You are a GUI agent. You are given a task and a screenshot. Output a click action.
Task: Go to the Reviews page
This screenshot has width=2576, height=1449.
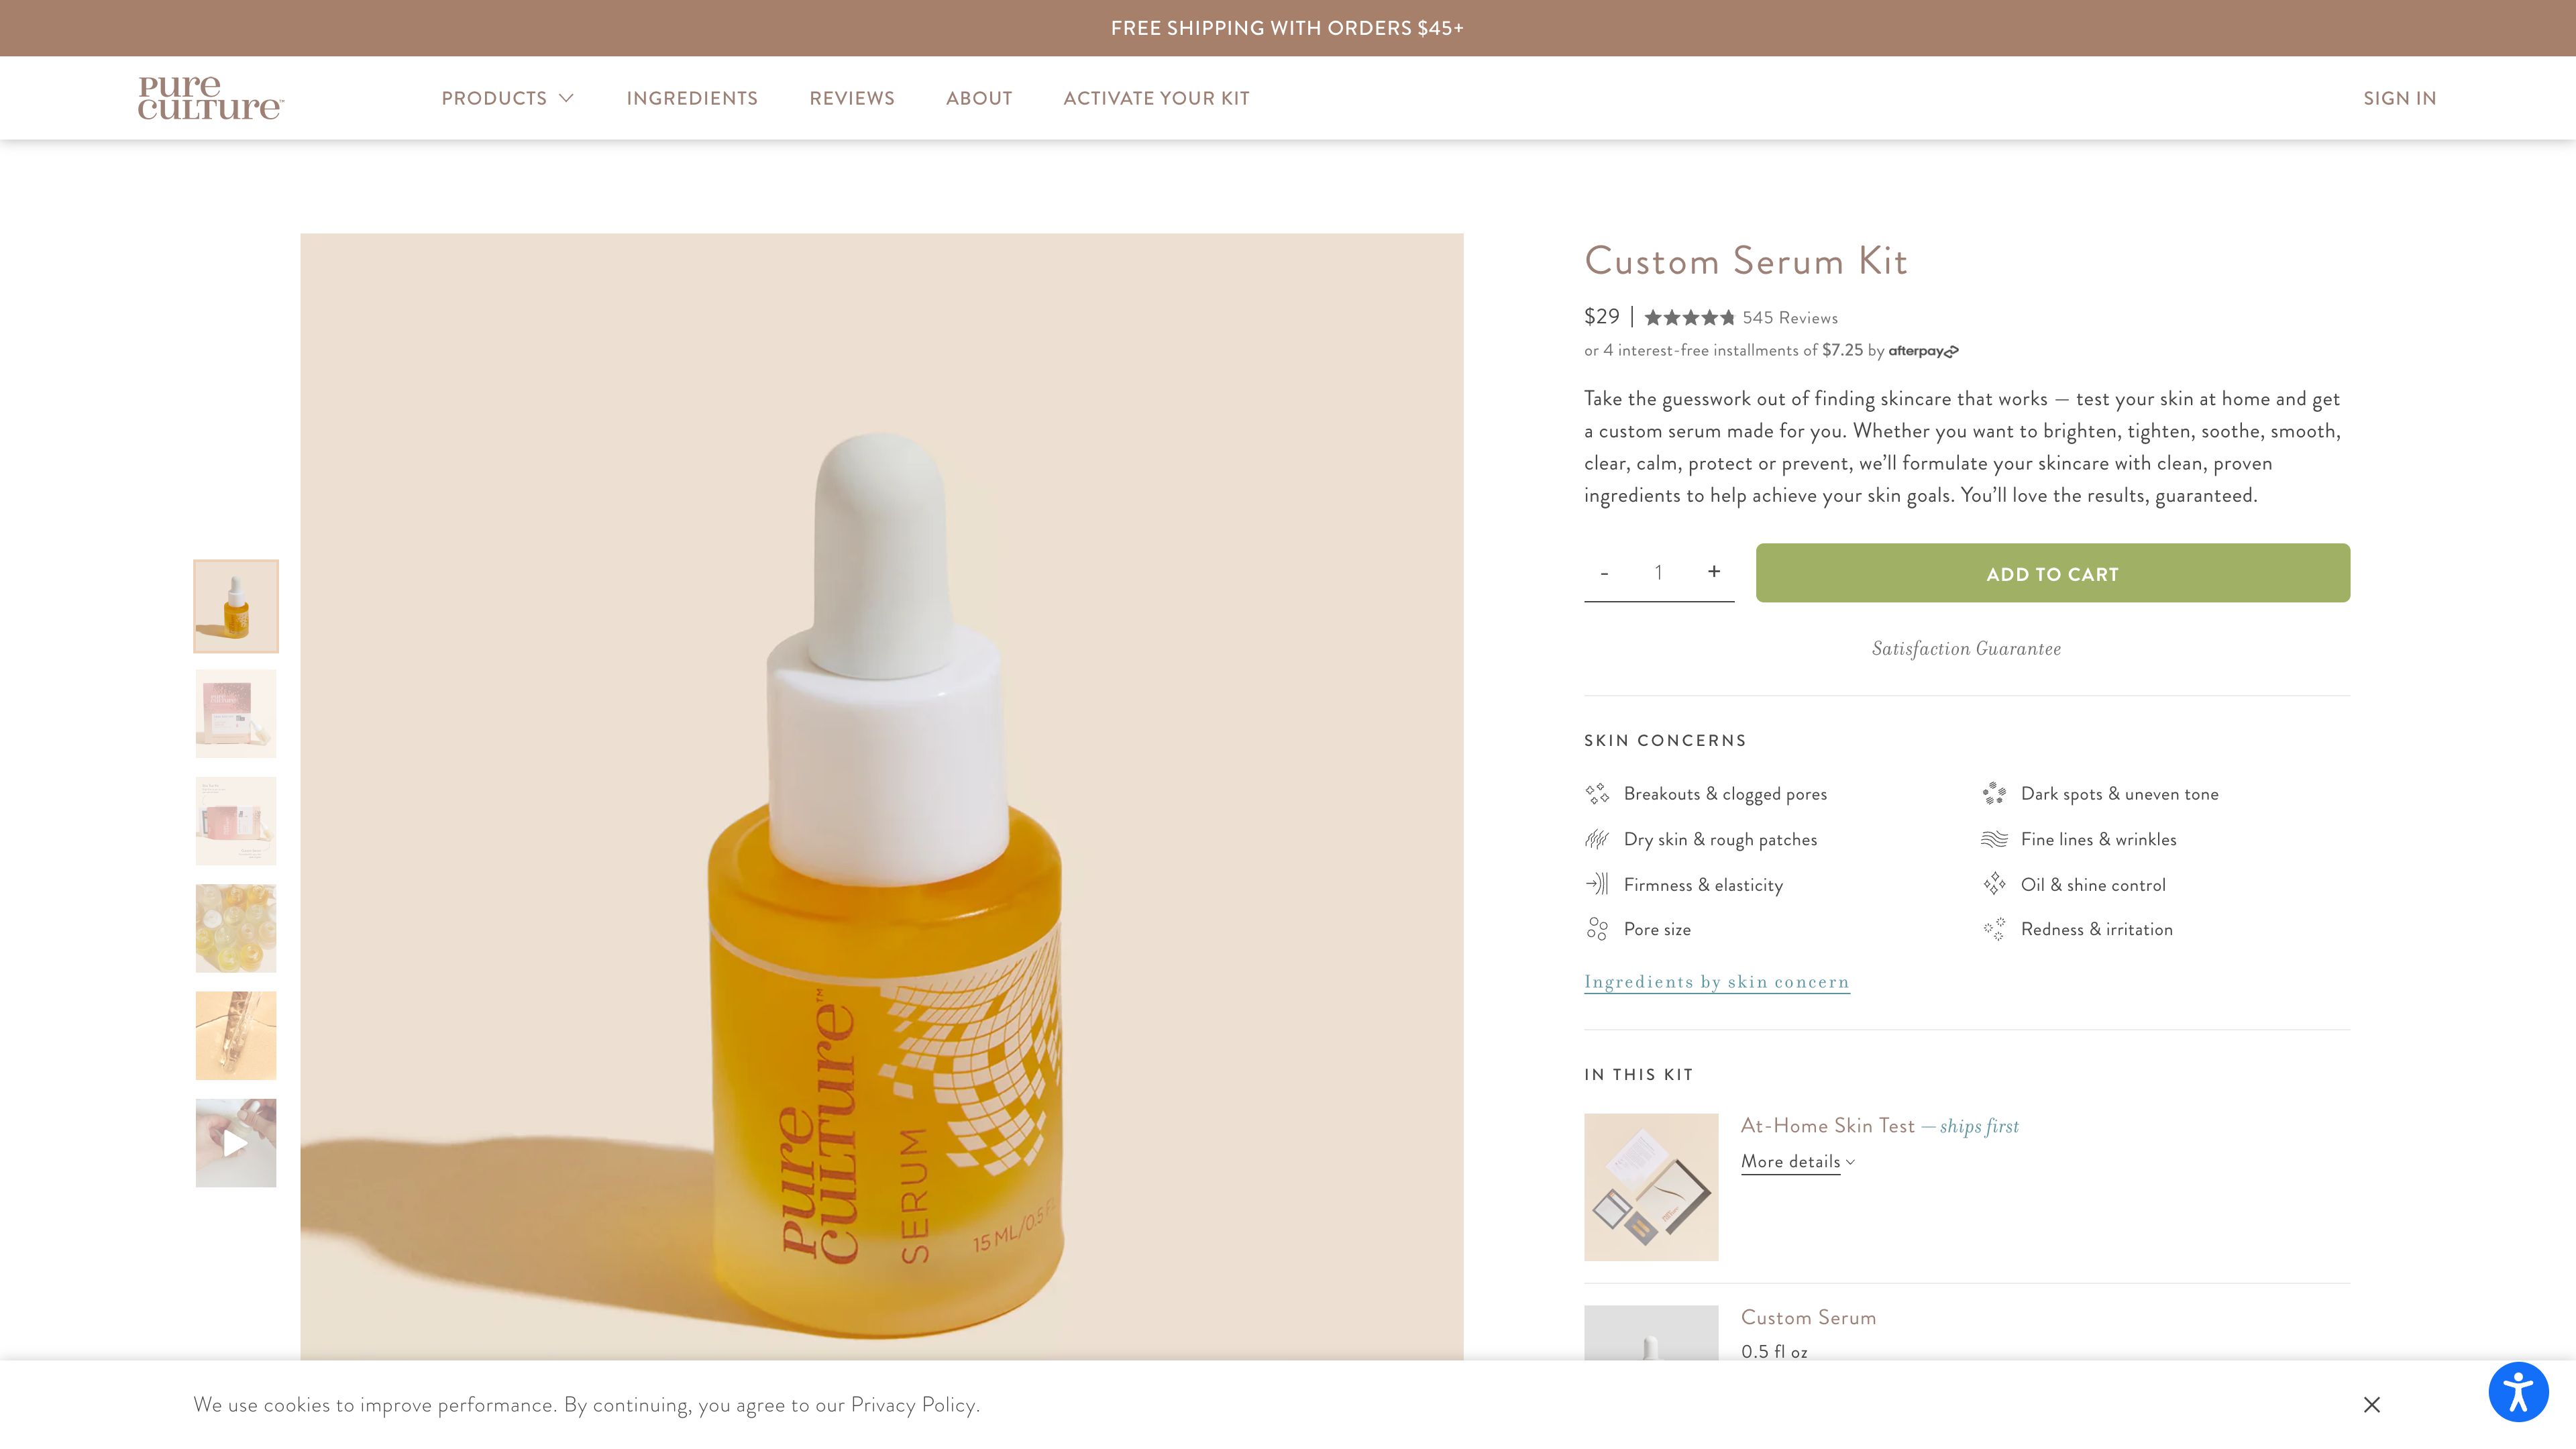coord(852,98)
